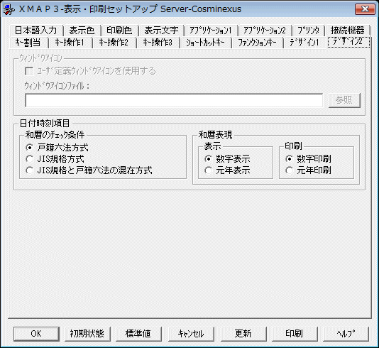Click the ウィンドウアイコンファイル text field
Viewport: 379px width, 348px height.
(x=174, y=100)
